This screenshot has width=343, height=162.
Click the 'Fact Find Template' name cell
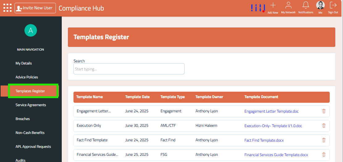(92, 140)
